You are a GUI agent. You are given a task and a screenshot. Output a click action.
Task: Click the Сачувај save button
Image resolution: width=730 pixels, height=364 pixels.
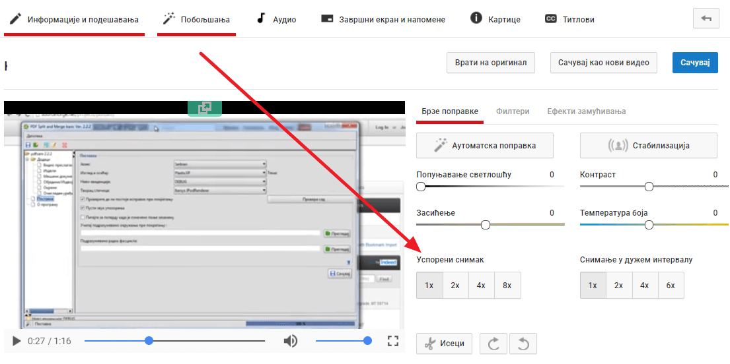coord(694,63)
